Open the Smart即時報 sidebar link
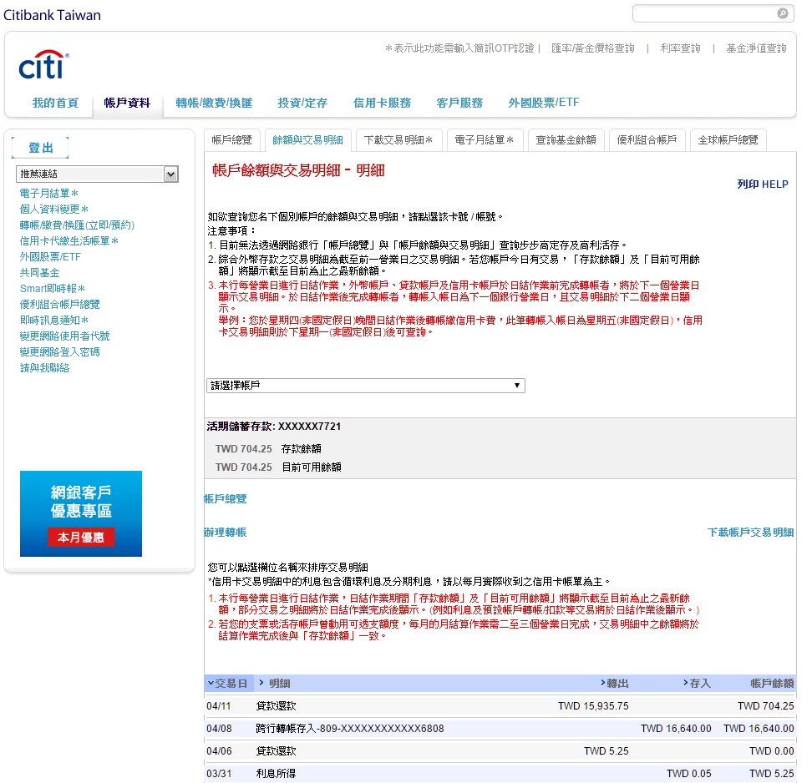Image resolution: width=812 pixels, height=783 pixels. pyautogui.click(x=53, y=289)
